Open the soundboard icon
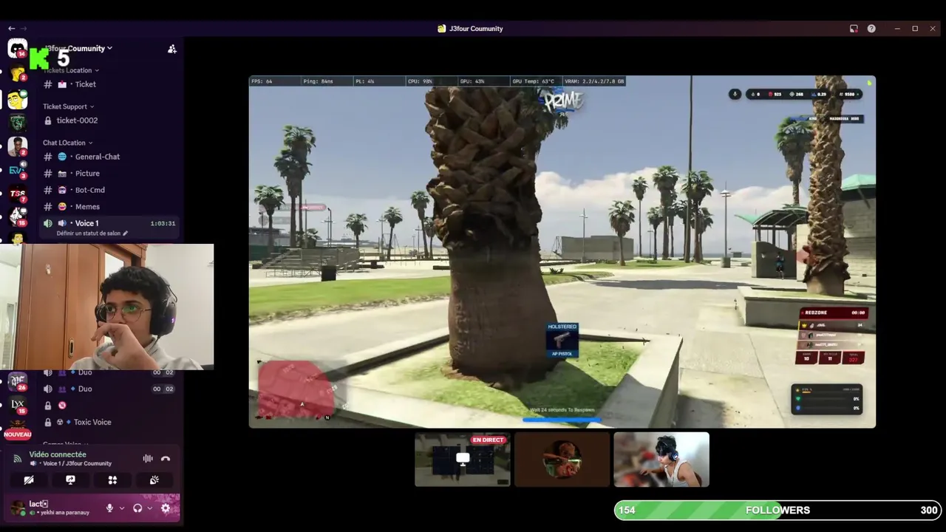Viewport: 946px width, 532px height. click(154, 480)
